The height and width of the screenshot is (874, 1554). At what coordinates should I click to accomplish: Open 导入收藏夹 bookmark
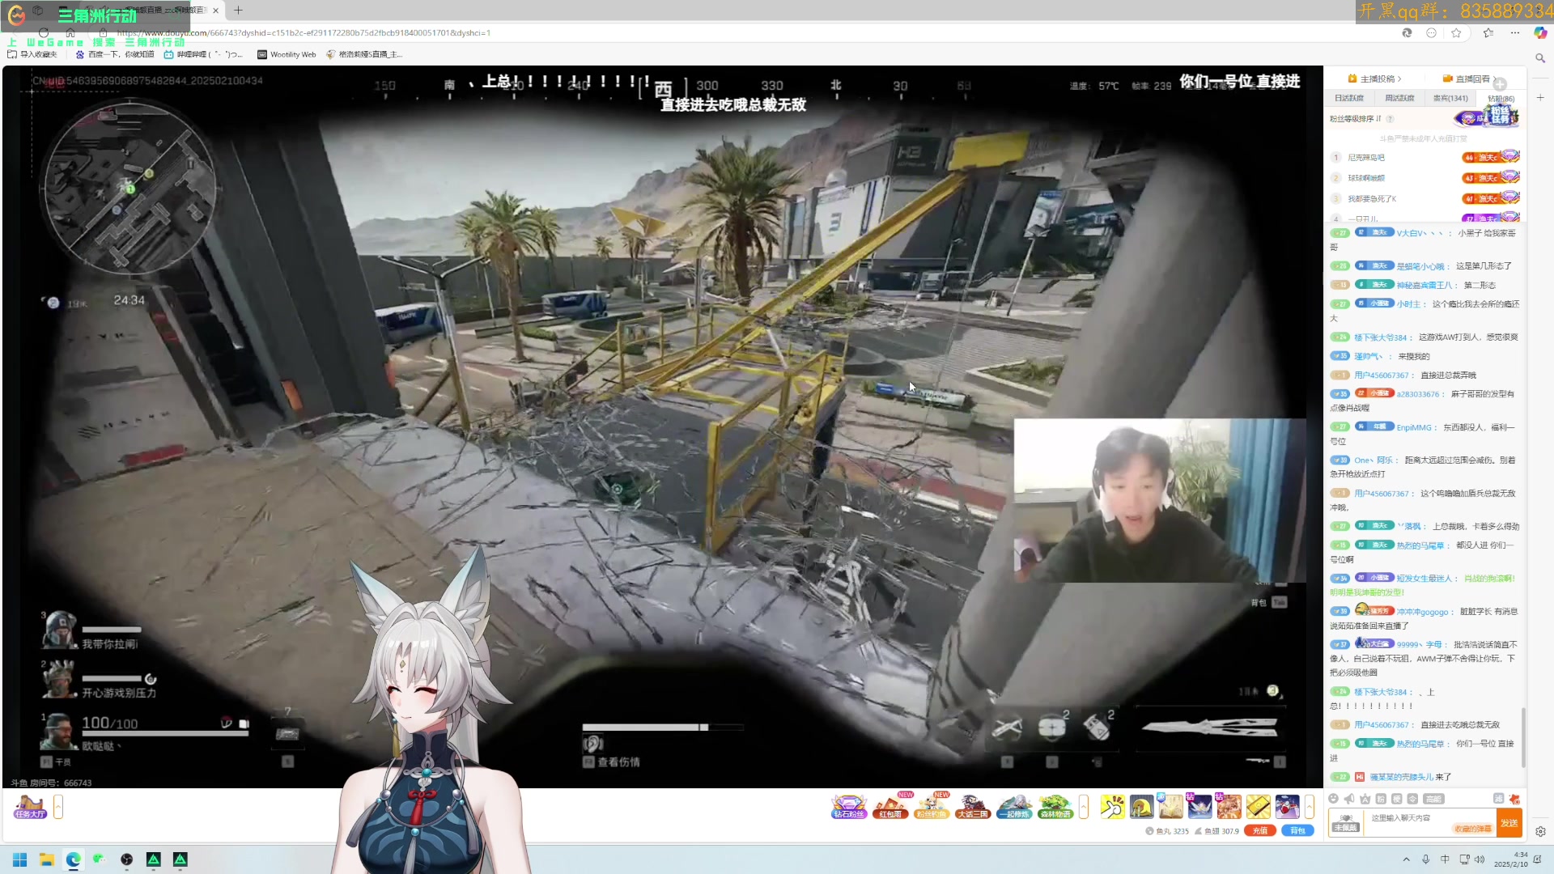[x=32, y=54]
